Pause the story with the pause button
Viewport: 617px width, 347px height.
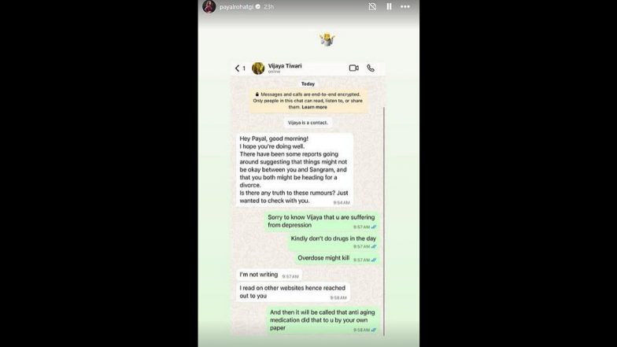click(x=389, y=6)
